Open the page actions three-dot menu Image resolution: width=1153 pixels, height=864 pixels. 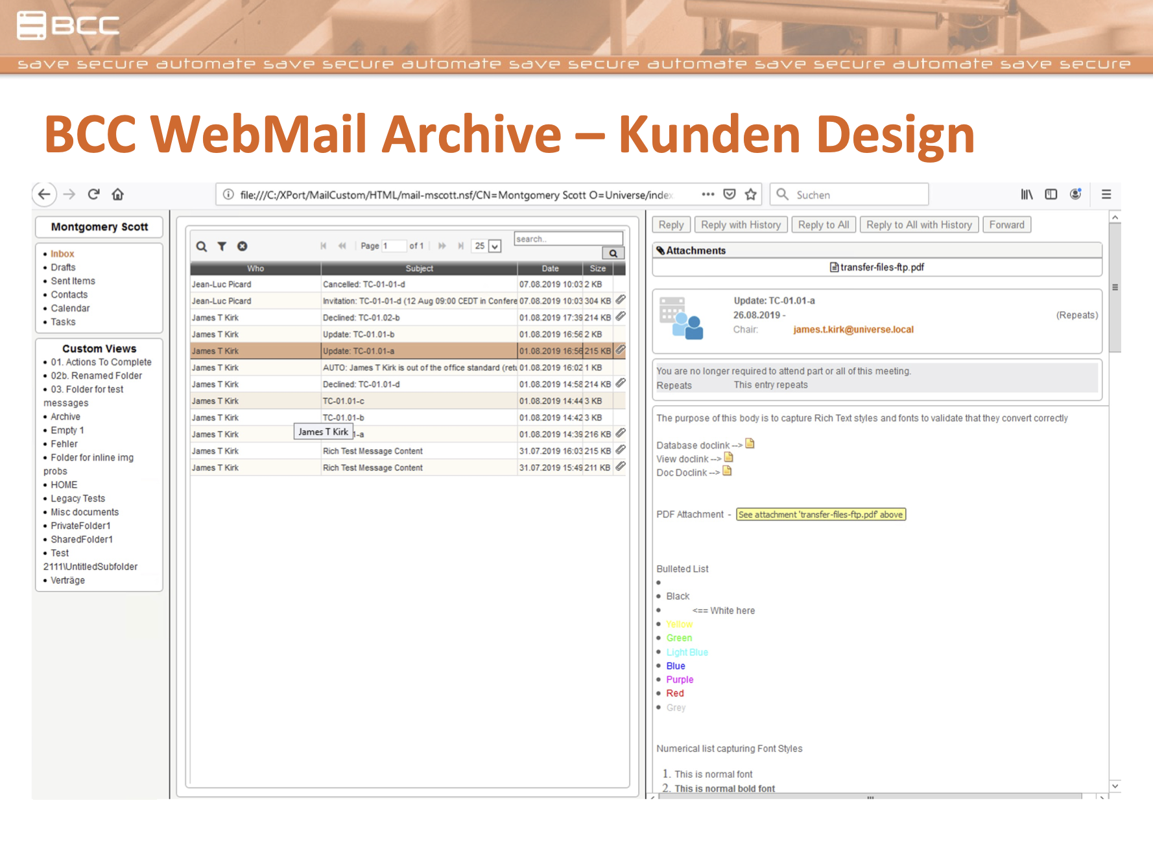(707, 194)
